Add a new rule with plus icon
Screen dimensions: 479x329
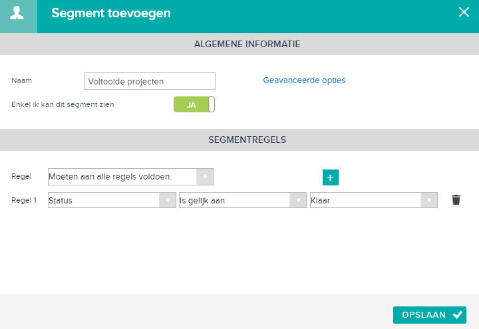click(x=330, y=177)
